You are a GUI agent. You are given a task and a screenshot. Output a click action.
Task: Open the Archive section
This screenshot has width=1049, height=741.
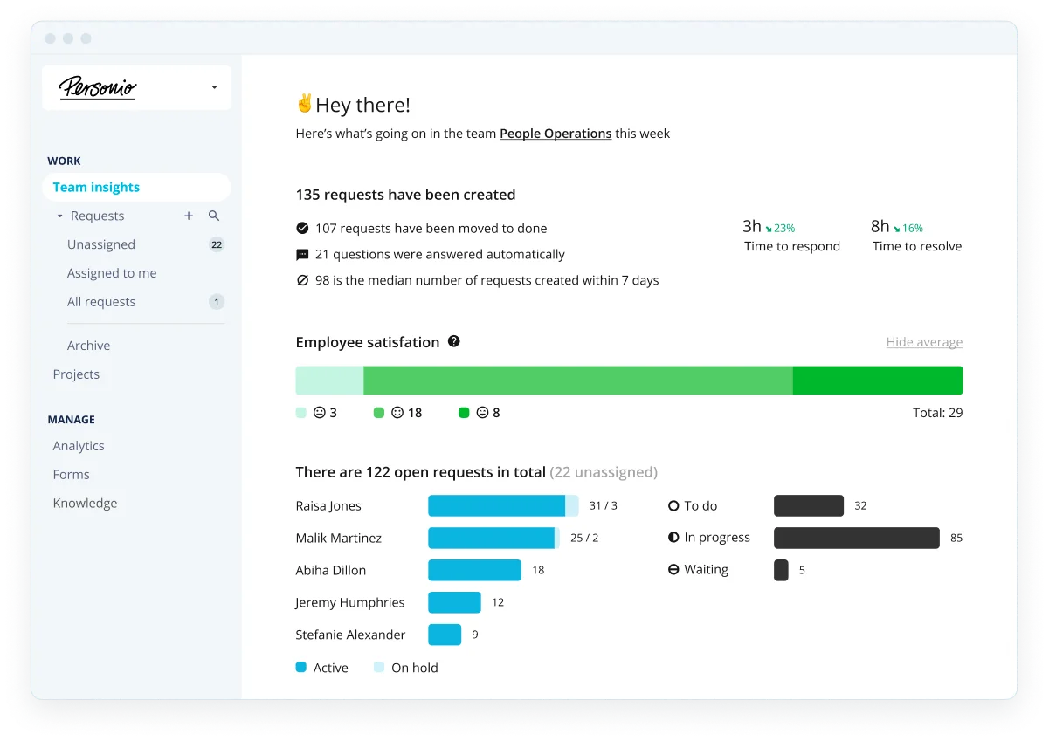pos(89,346)
